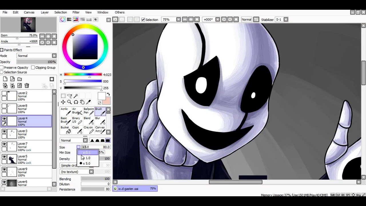Clear the current layer

[19, 86]
